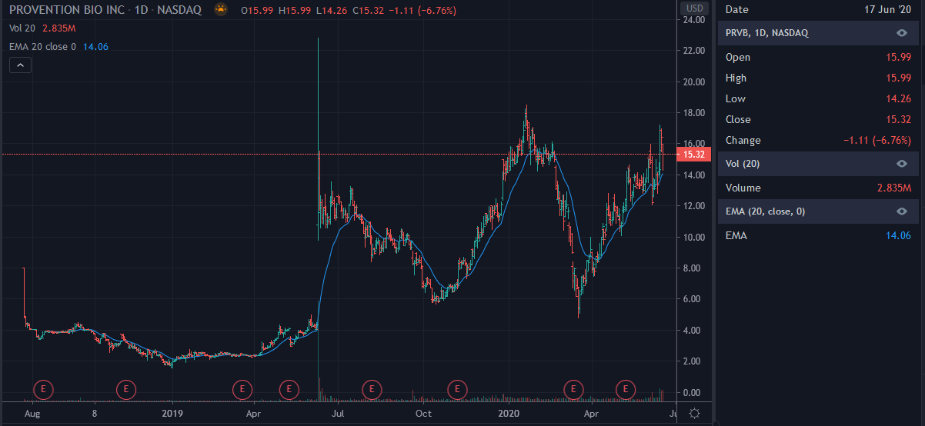Image resolution: width=925 pixels, height=426 pixels.
Task: Click the EMA (20, close, 0) section header
Action: point(818,211)
